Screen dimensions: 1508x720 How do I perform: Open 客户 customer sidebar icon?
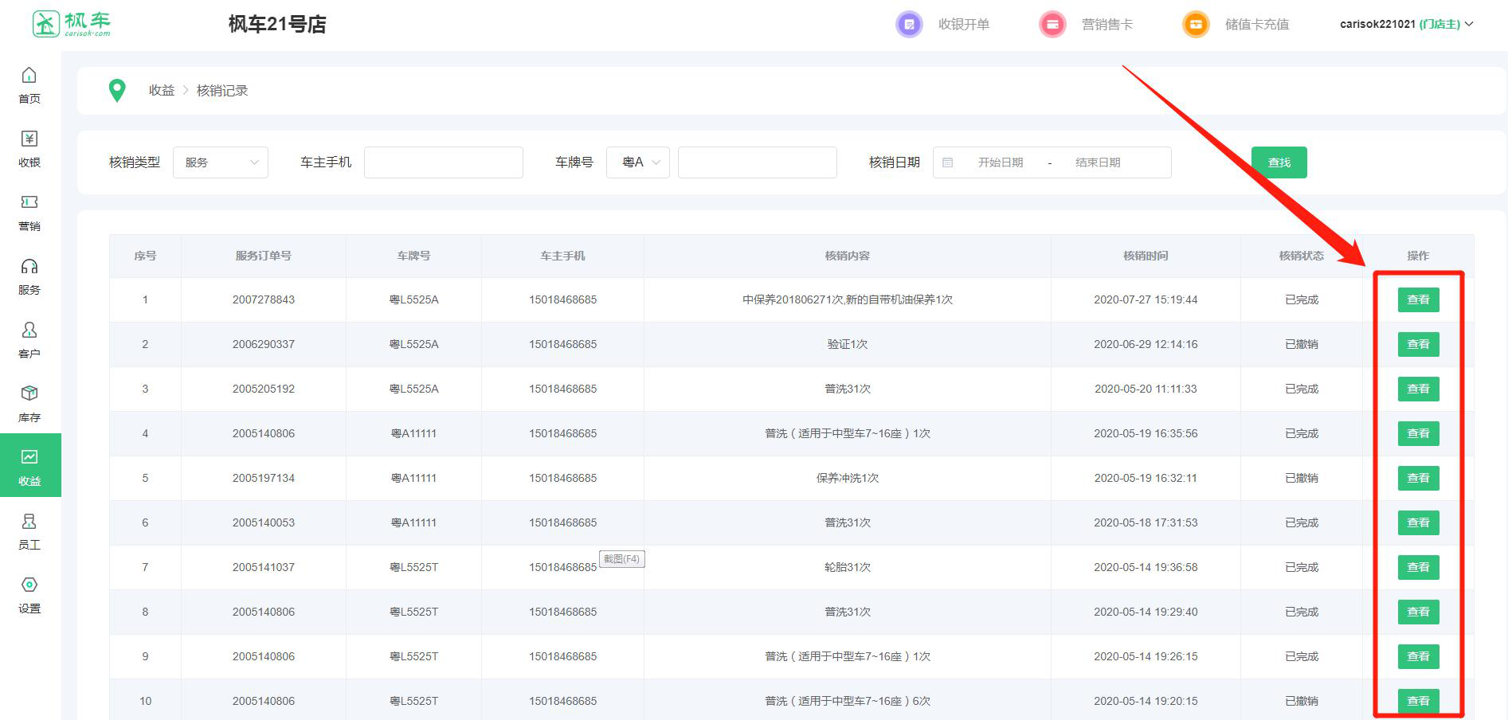[29, 330]
